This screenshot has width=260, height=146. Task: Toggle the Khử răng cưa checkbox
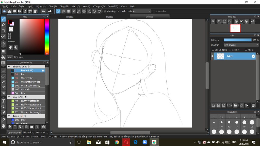pyautogui.click(x=105, y=11)
